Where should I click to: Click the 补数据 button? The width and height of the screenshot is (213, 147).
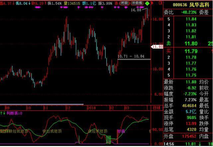pos(137,3)
